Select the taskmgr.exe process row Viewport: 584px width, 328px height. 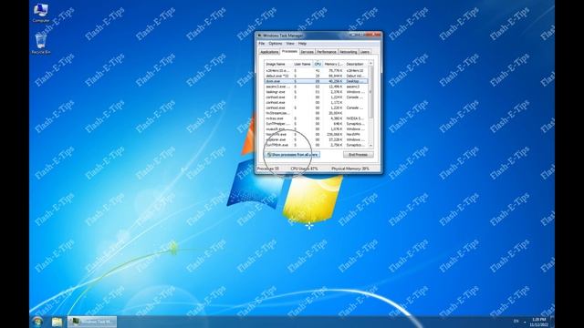[316, 92]
